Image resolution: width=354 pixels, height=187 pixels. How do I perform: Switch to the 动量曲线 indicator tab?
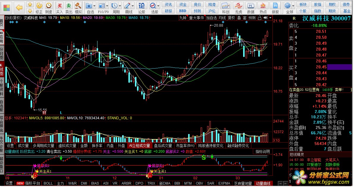pyautogui.click(x=263, y=183)
